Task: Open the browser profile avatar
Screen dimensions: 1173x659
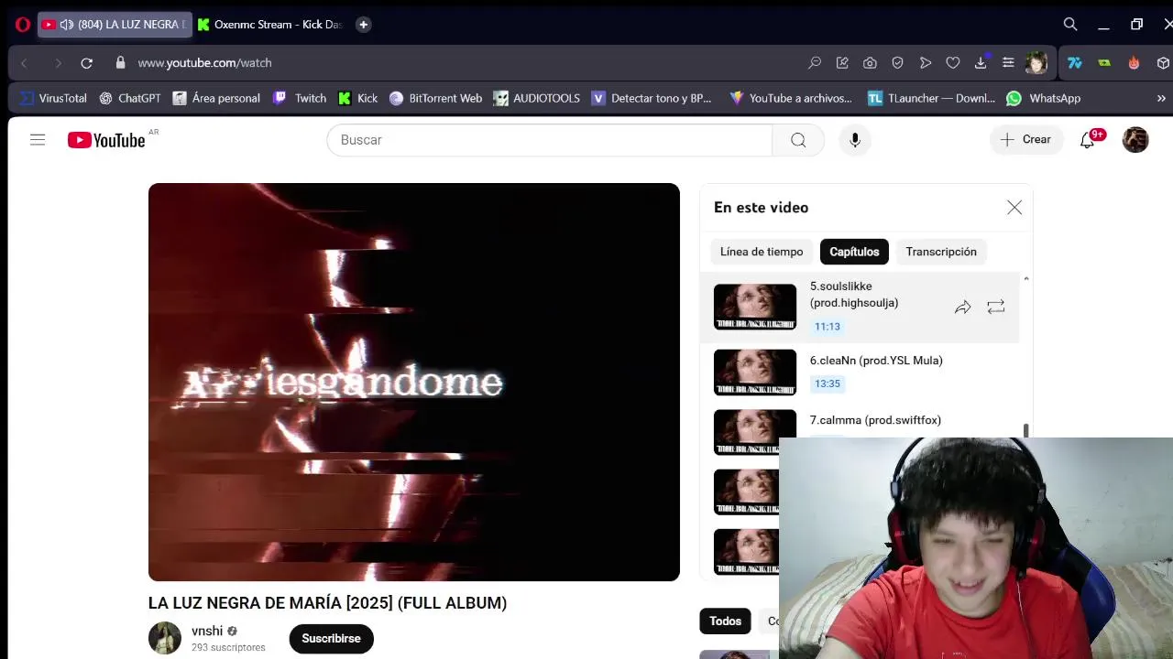Action: click(x=1036, y=63)
